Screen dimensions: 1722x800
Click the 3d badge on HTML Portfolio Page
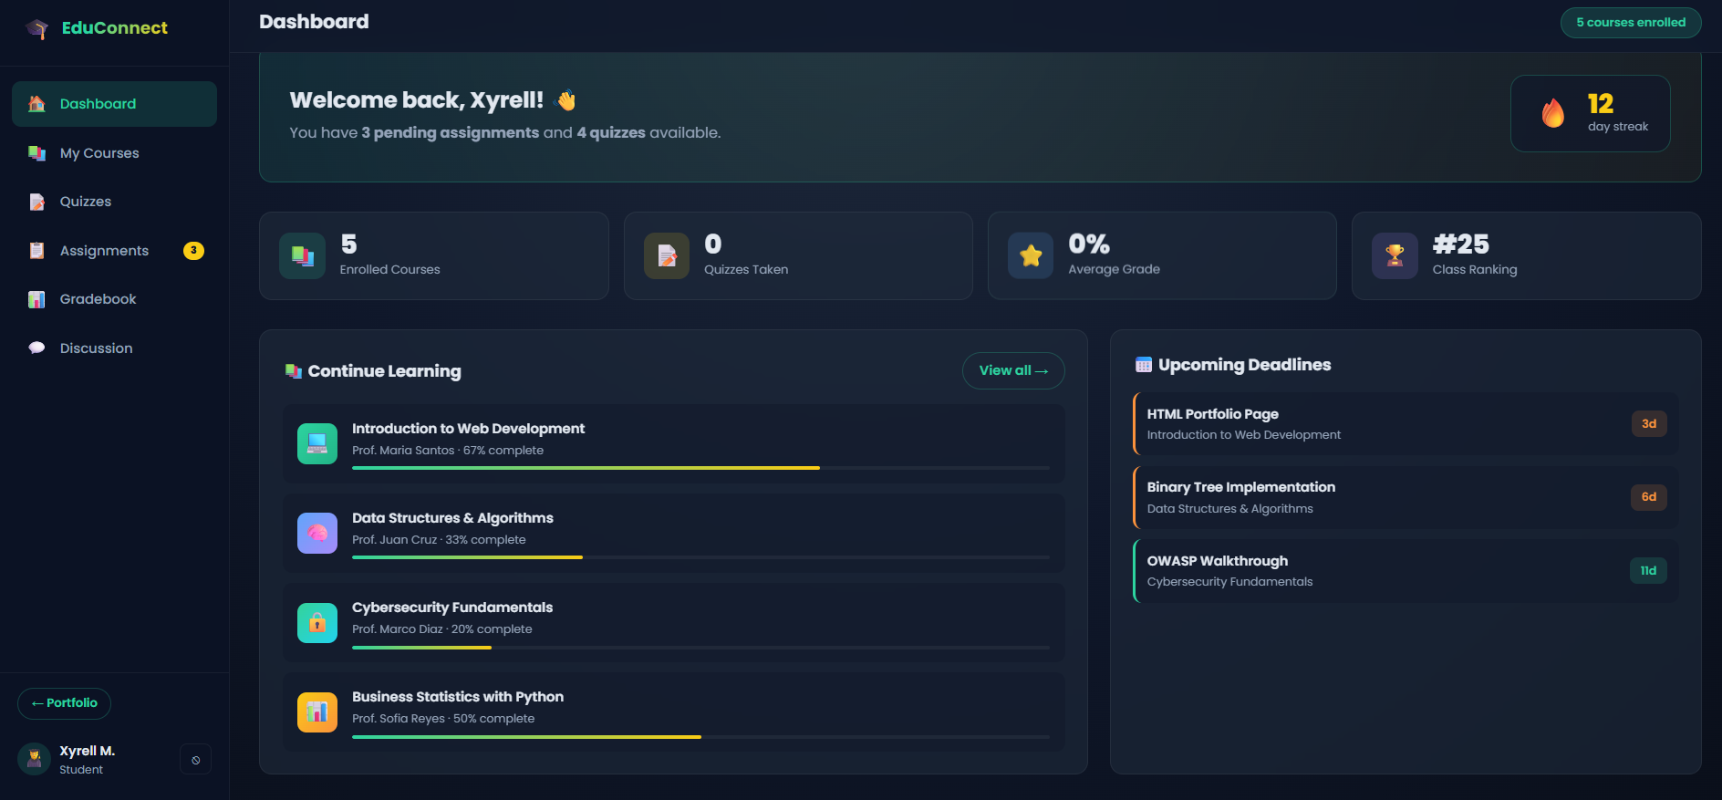click(1649, 423)
